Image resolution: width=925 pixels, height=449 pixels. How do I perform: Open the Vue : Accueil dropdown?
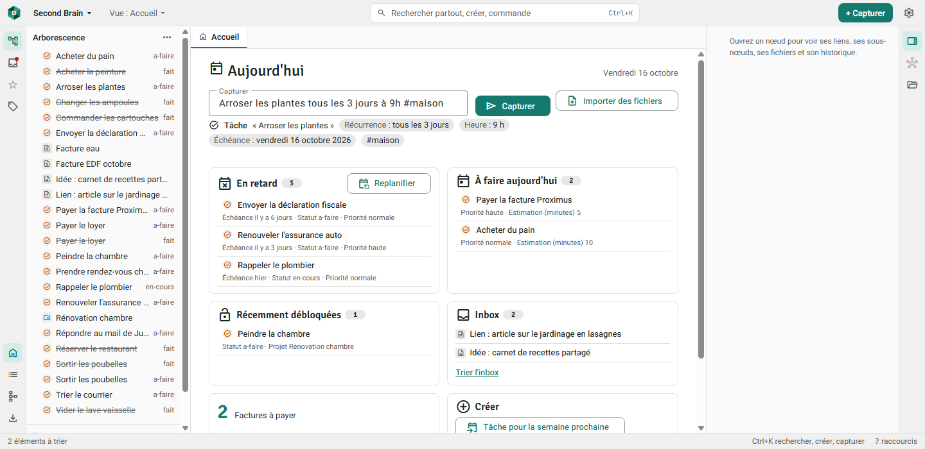137,13
